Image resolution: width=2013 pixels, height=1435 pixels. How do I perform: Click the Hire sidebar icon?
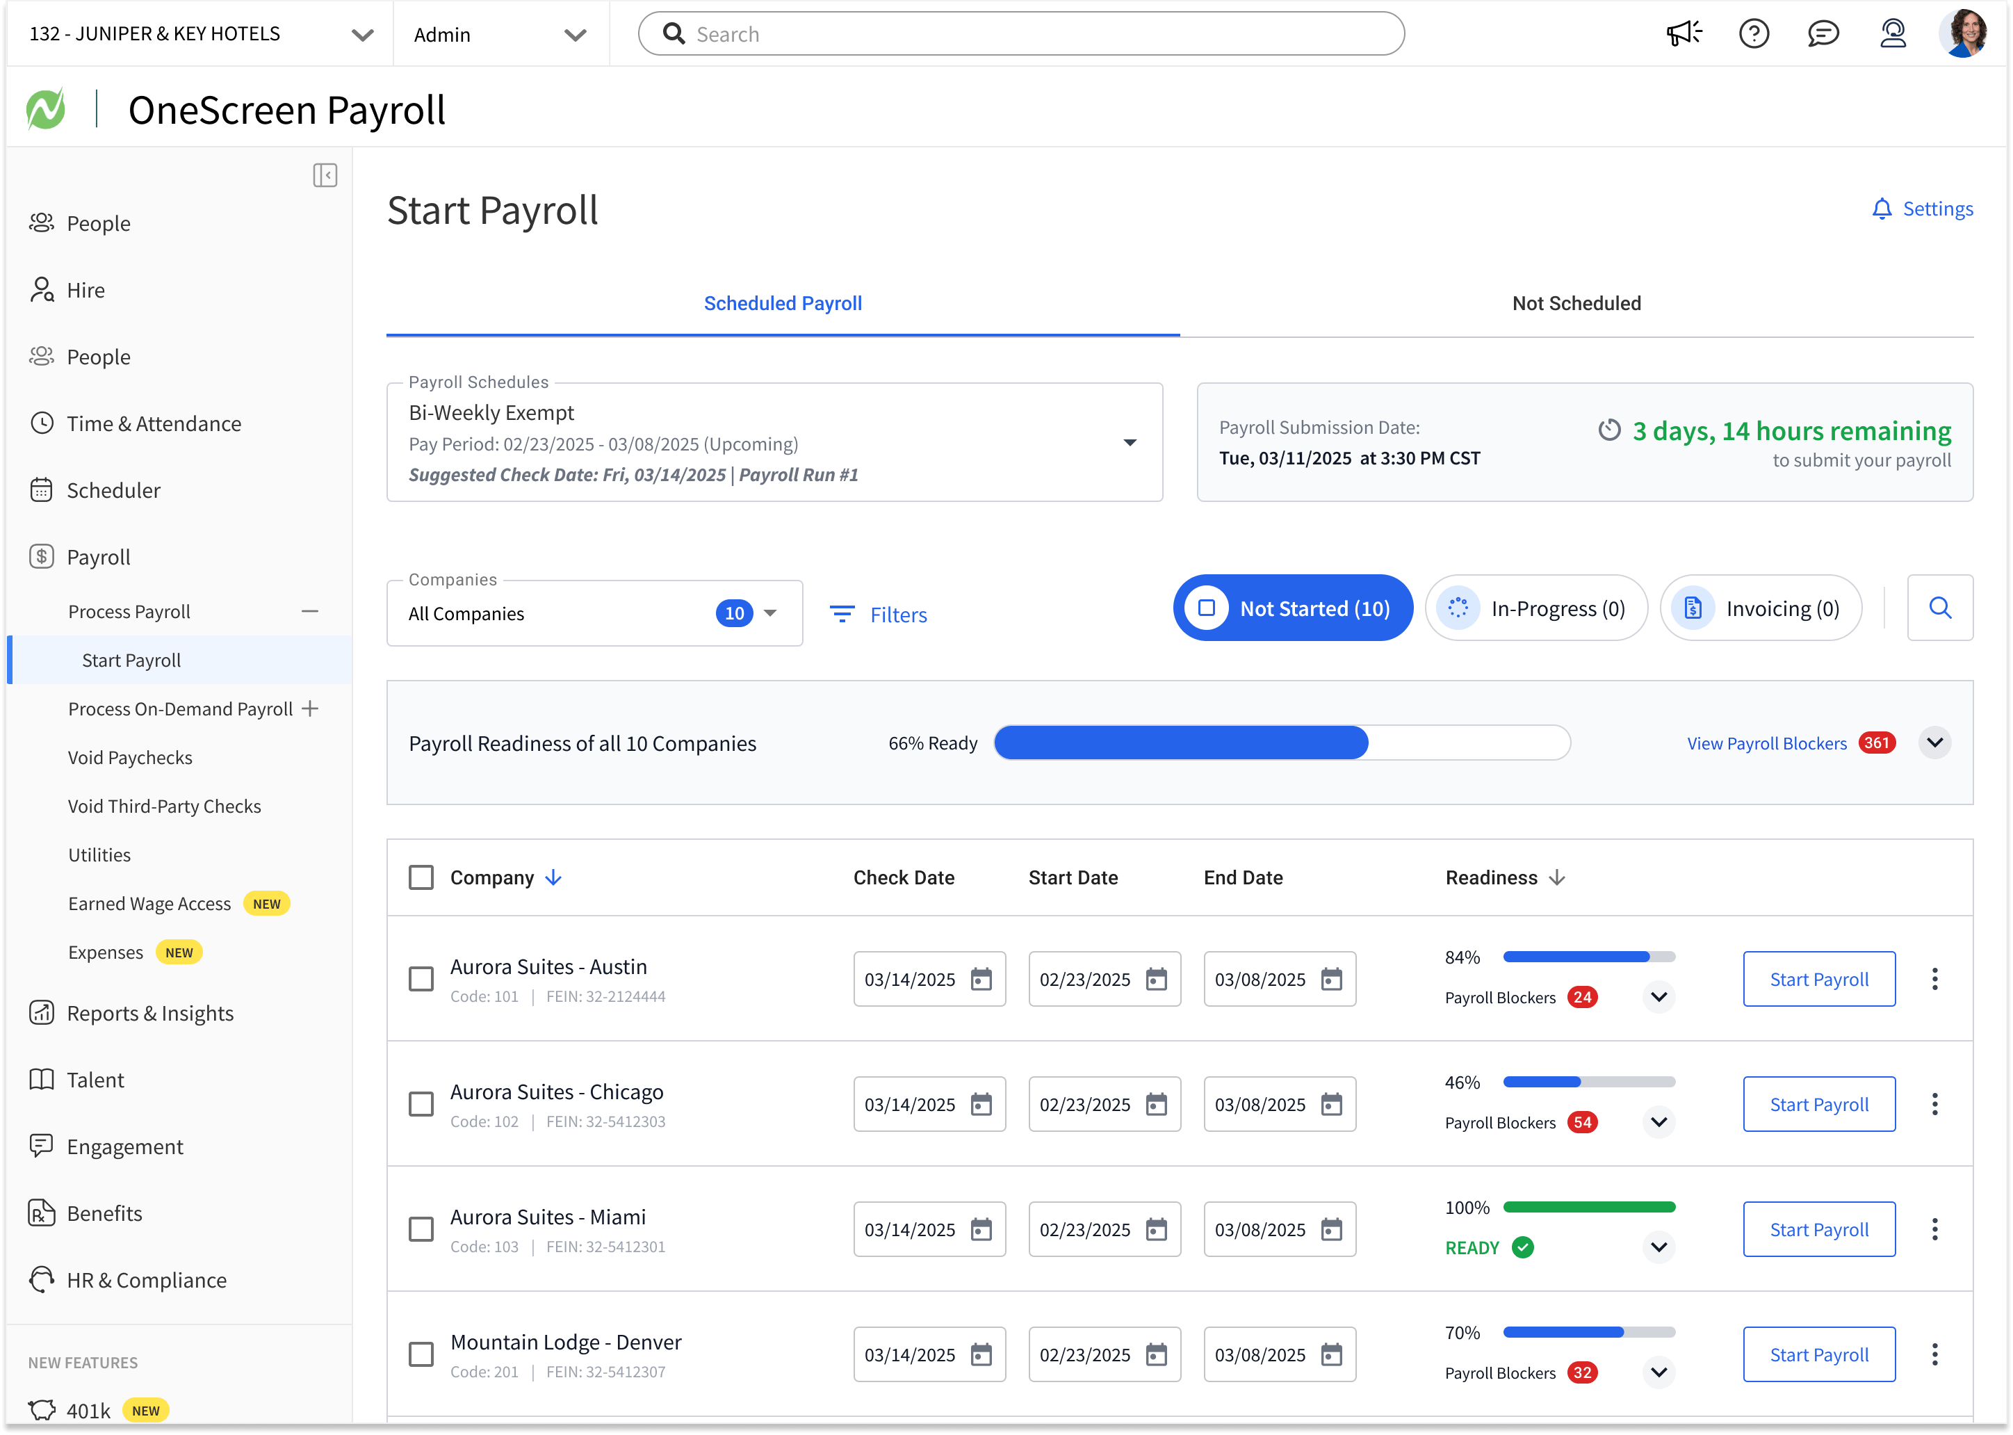click(42, 290)
